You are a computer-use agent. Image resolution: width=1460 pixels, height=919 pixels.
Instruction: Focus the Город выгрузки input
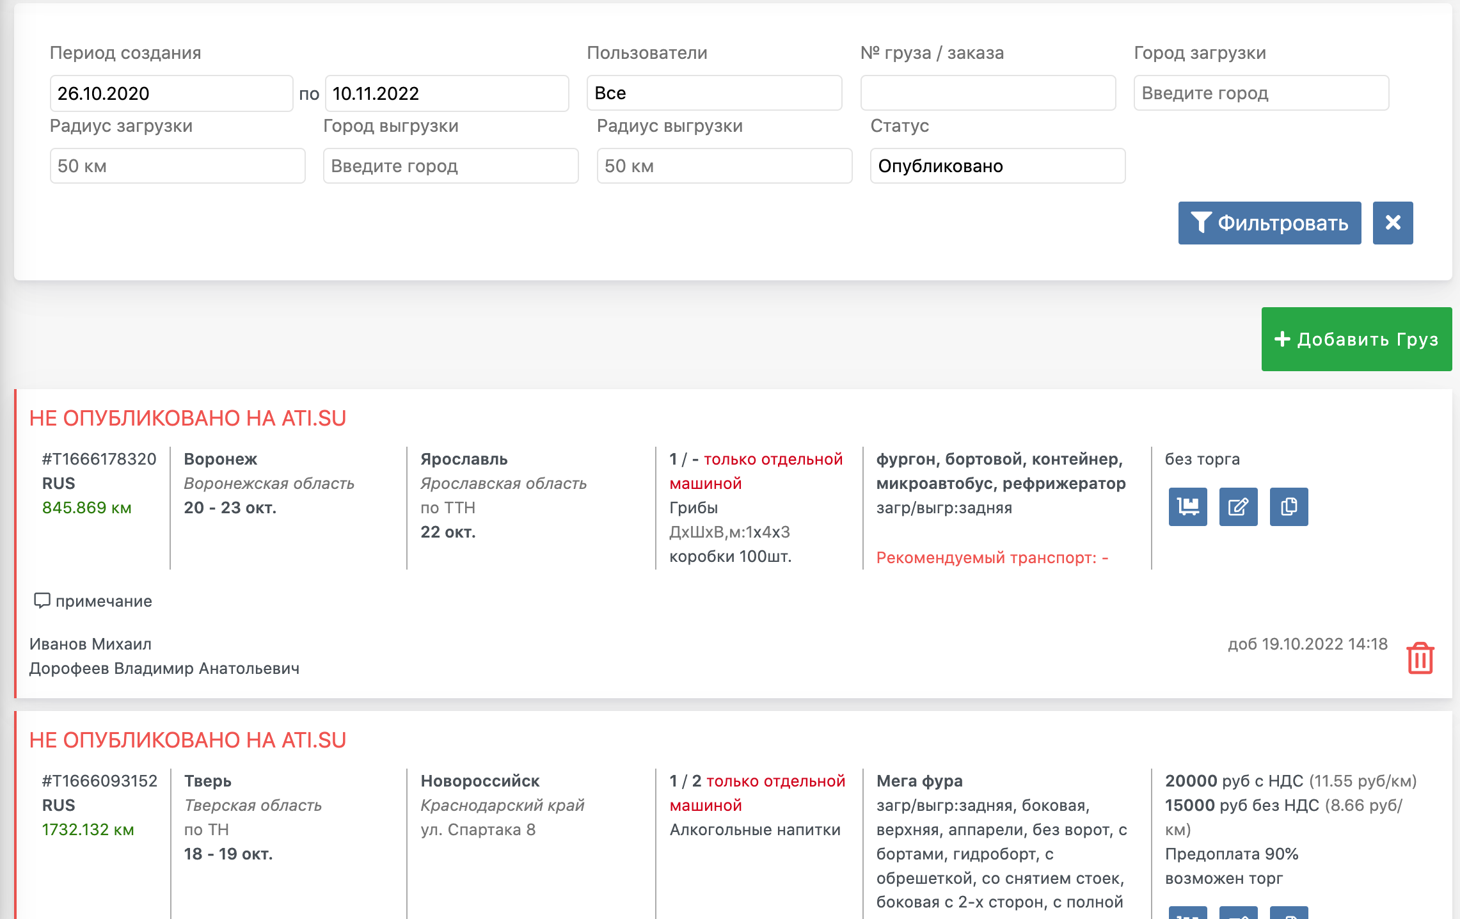point(450,166)
